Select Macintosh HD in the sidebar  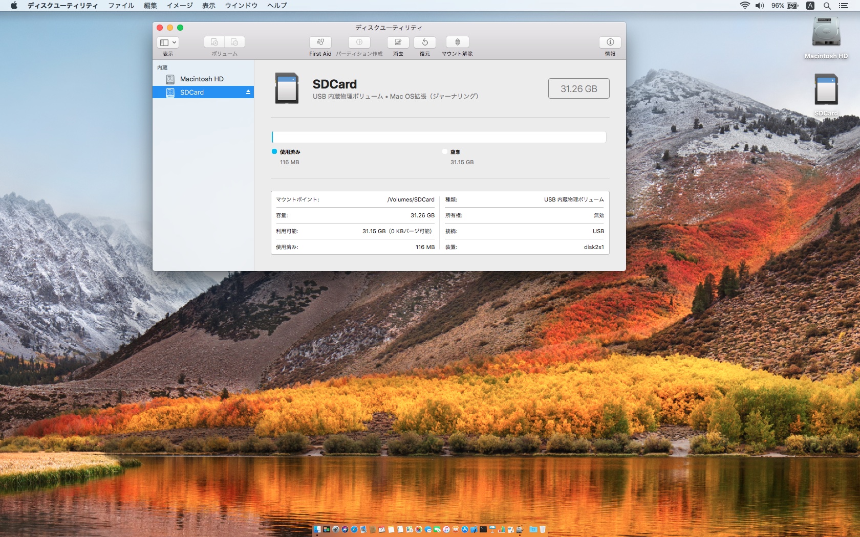203,79
